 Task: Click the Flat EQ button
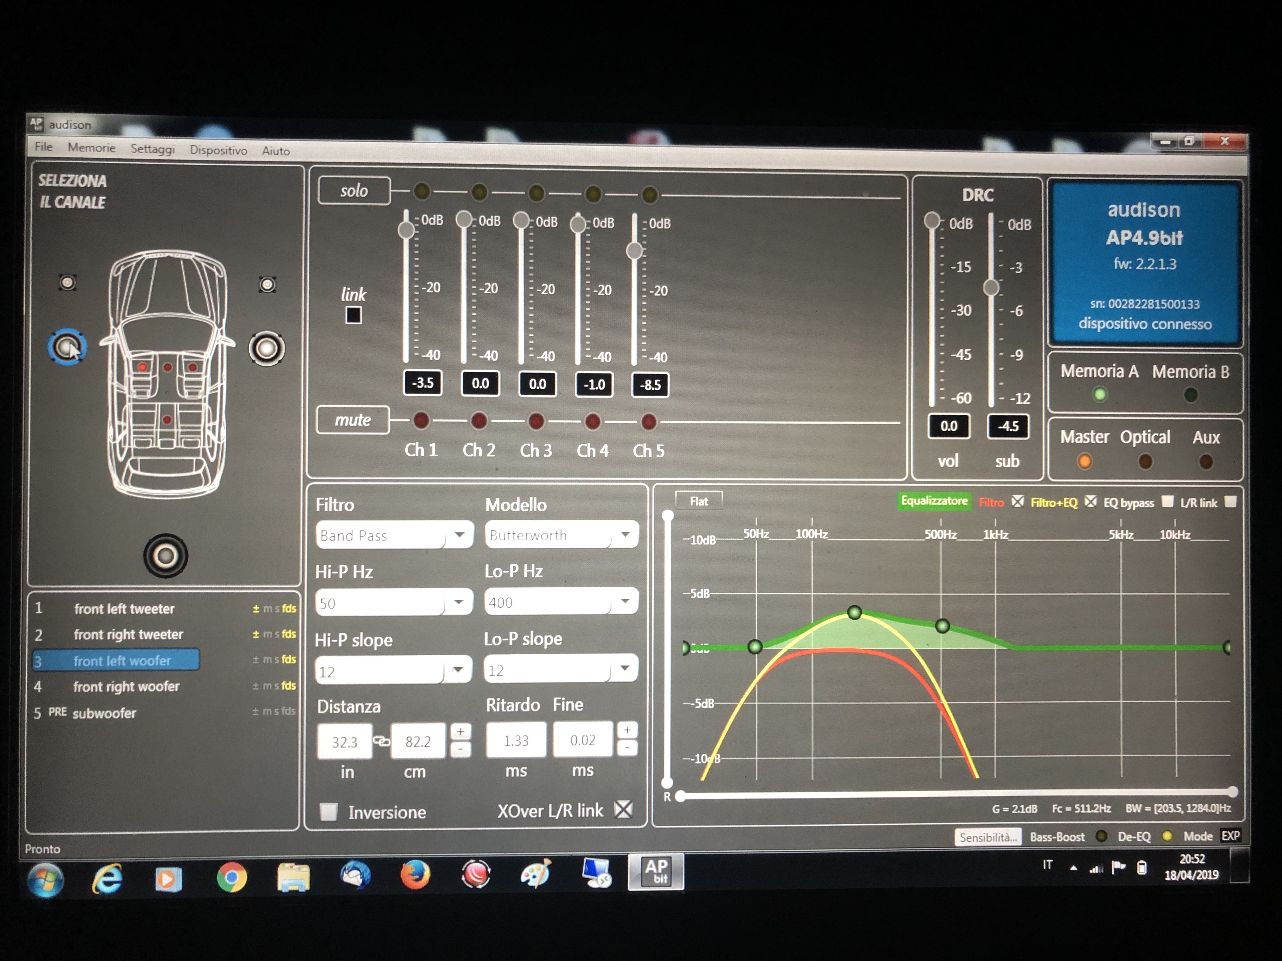699,501
